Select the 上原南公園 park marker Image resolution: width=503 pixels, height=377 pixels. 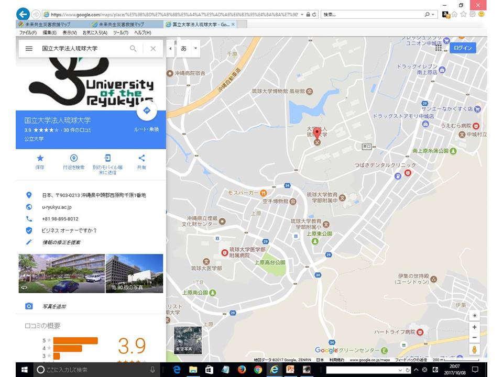[212, 293]
